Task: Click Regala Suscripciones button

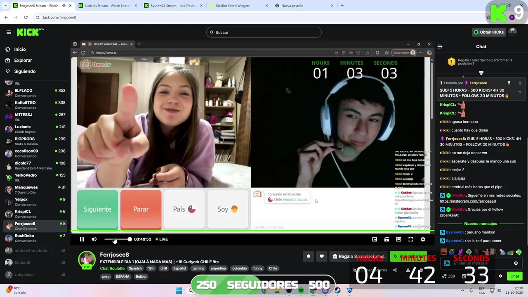Action: click(x=358, y=256)
